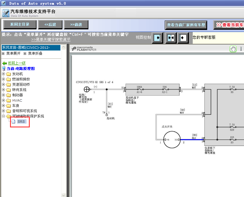This screenshot has width=244, height=197.
Task: Click the HVAC folder icon
Action: point(9,100)
